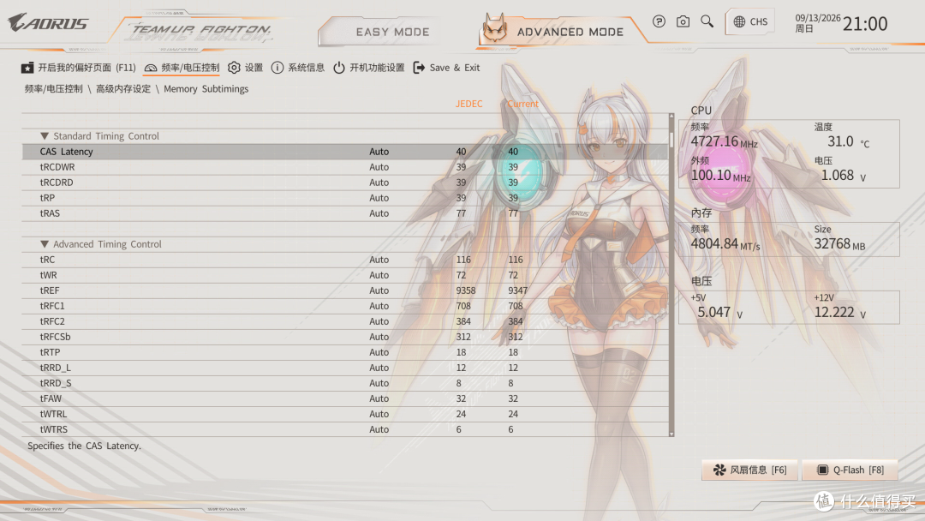Open the CHS language selector
Image resolution: width=925 pixels, height=521 pixels.
pyautogui.click(x=750, y=21)
